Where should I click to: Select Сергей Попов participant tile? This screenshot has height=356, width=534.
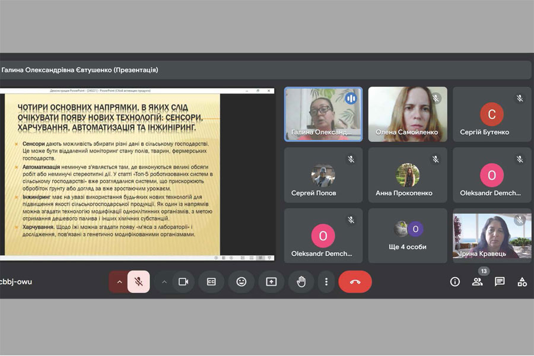323,175
